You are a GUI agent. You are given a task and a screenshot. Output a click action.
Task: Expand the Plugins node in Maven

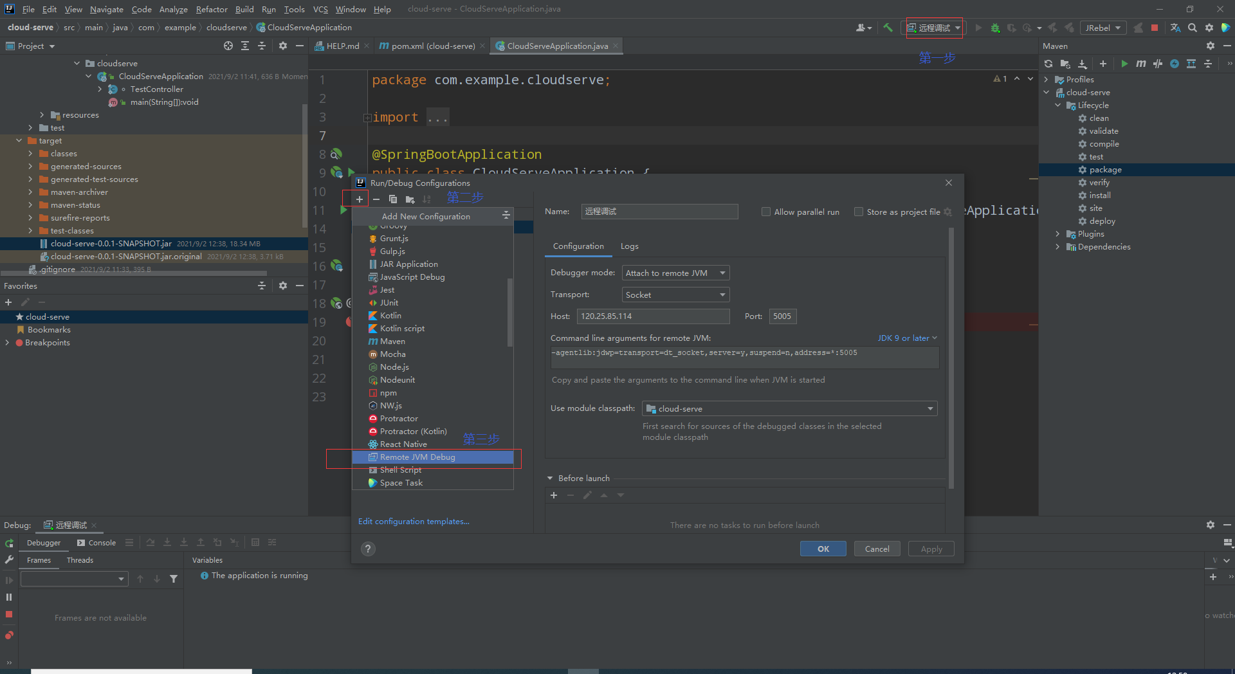coord(1057,234)
